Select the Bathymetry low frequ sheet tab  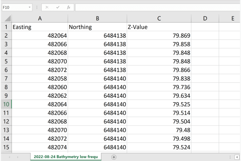pos(66,157)
